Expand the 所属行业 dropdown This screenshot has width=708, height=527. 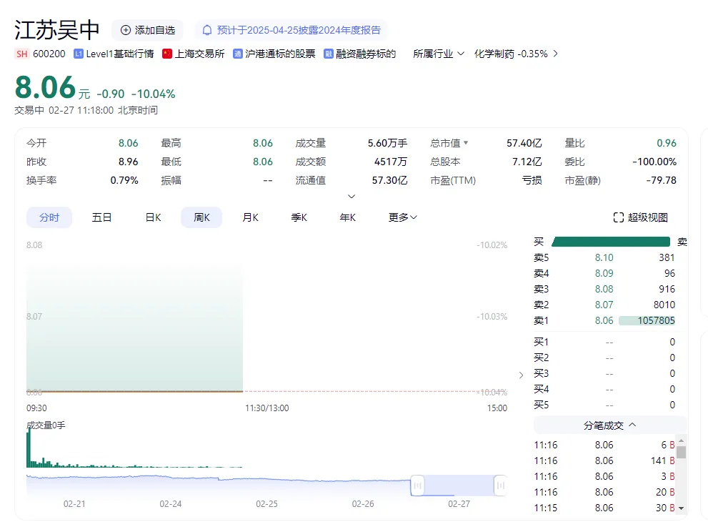[461, 54]
